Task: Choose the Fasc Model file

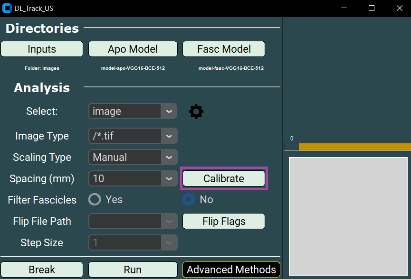Action: (223, 48)
